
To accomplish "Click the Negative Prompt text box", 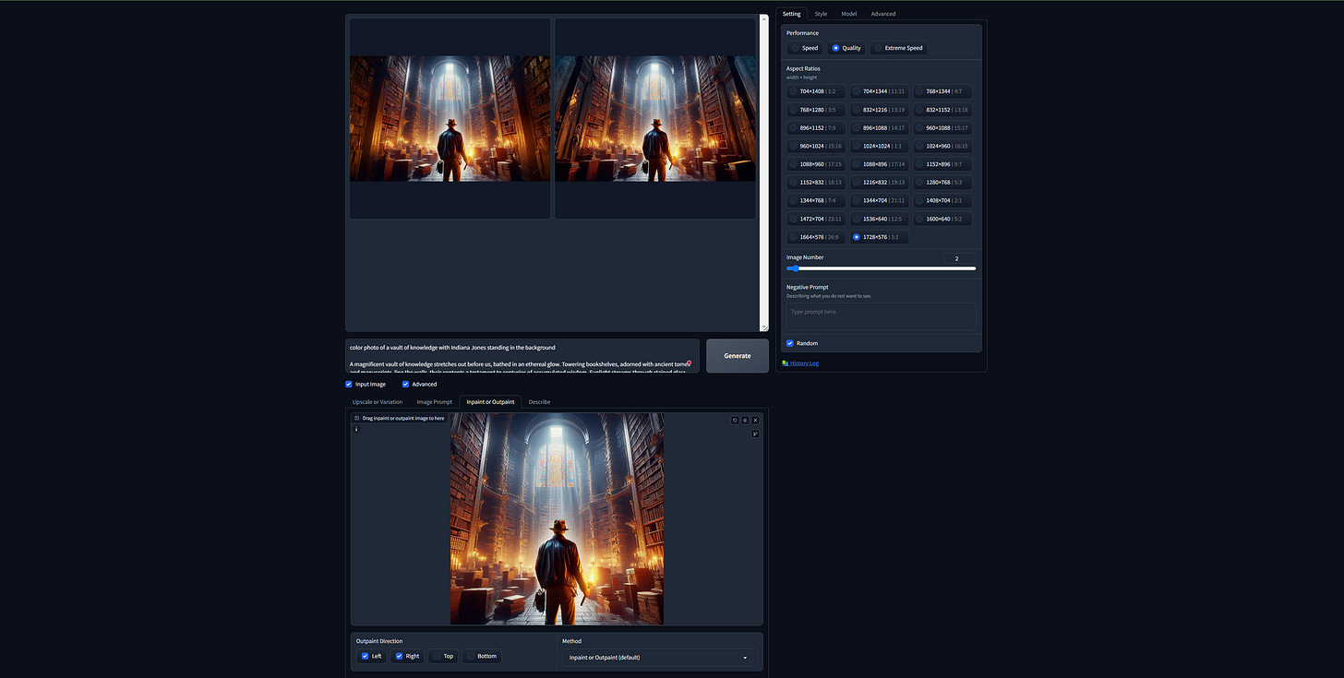I will tap(881, 315).
